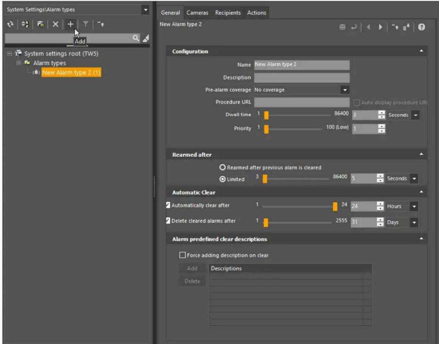The height and width of the screenshot is (344, 439).
Task: Click the Dwell time slider handle
Action: (x=266, y=116)
